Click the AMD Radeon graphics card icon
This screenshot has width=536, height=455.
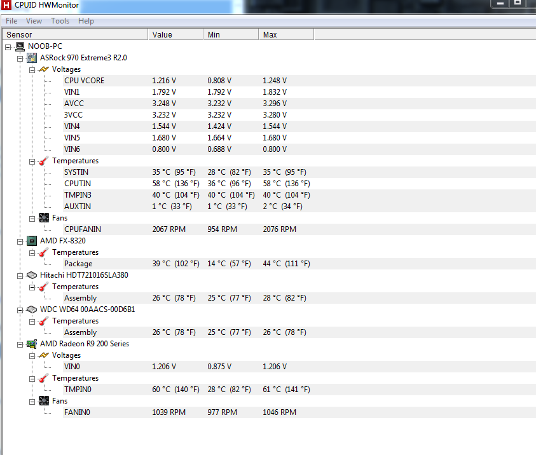(x=32, y=344)
